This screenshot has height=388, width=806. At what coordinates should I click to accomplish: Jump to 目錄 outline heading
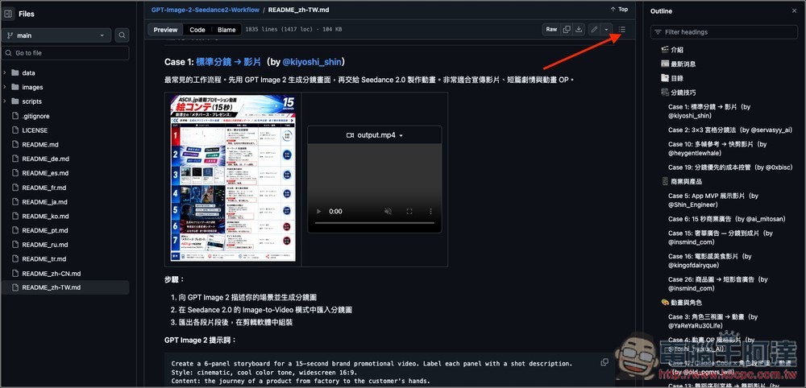tap(672, 79)
